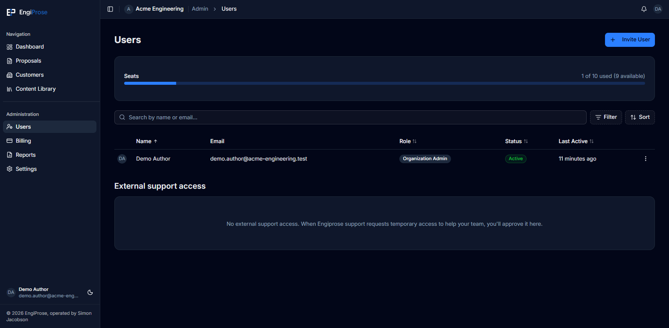Open row actions menu for Demo Author
The height and width of the screenshot is (328, 669).
click(646, 159)
